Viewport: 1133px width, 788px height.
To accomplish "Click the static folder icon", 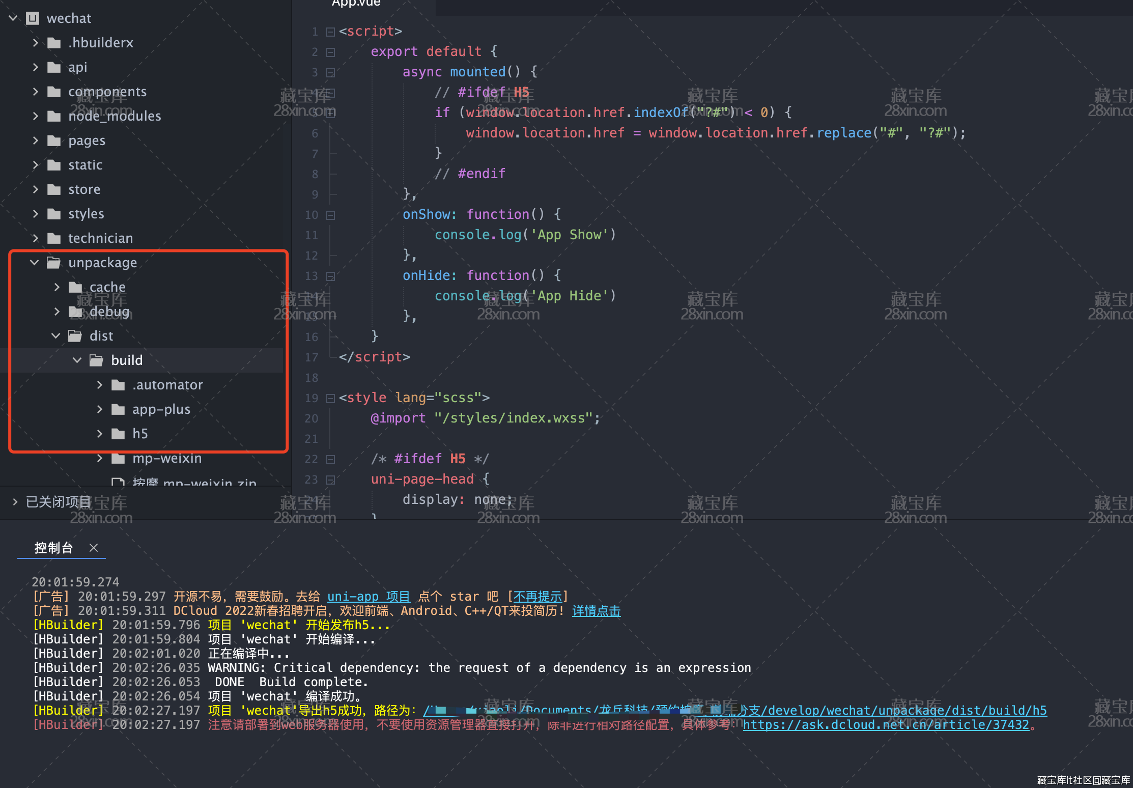I will [x=54, y=165].
